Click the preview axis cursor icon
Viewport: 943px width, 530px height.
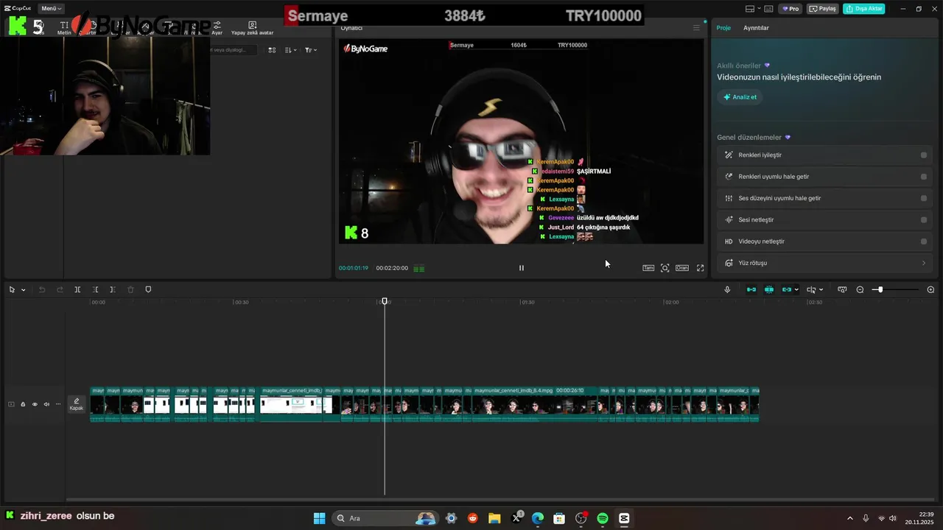811,289
